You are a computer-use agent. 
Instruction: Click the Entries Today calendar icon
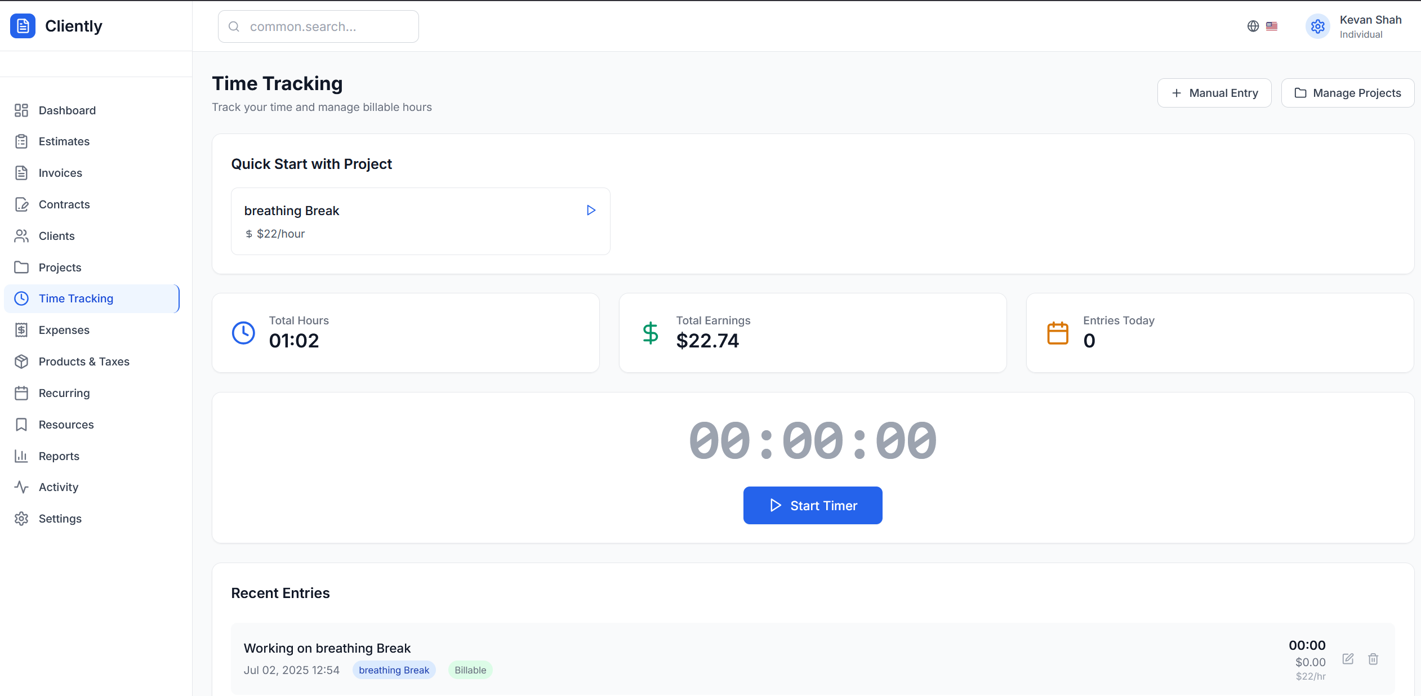point(1057,333)
